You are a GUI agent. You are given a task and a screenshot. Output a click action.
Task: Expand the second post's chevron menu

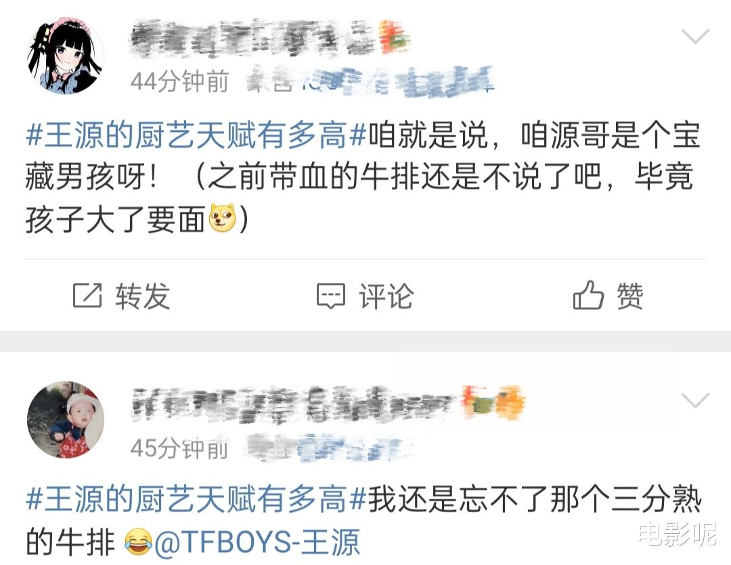pyautogui.click(x=694, y=399)
